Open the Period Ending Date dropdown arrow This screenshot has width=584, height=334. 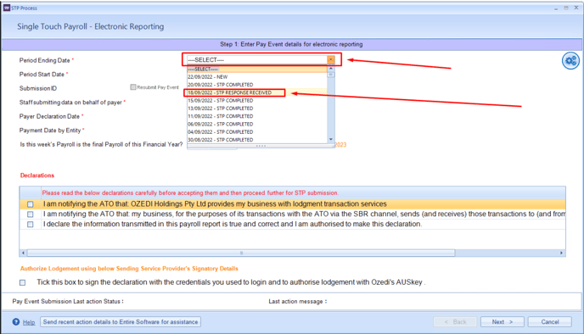point(331,59)
